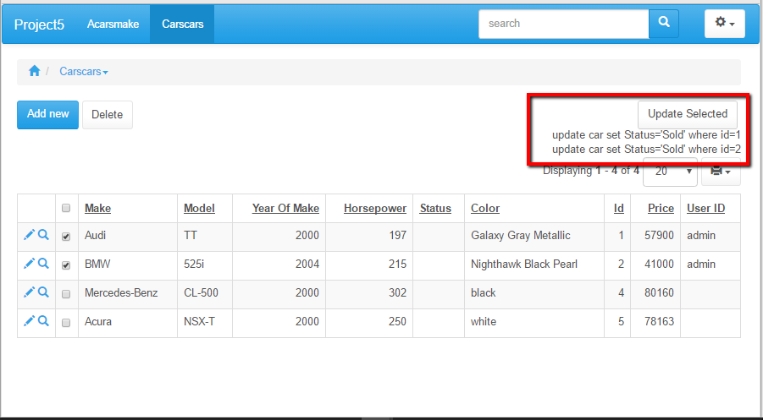Click the edit pencil for Audi row
Viewport: 763px width, 420px height.
(29, 236)
